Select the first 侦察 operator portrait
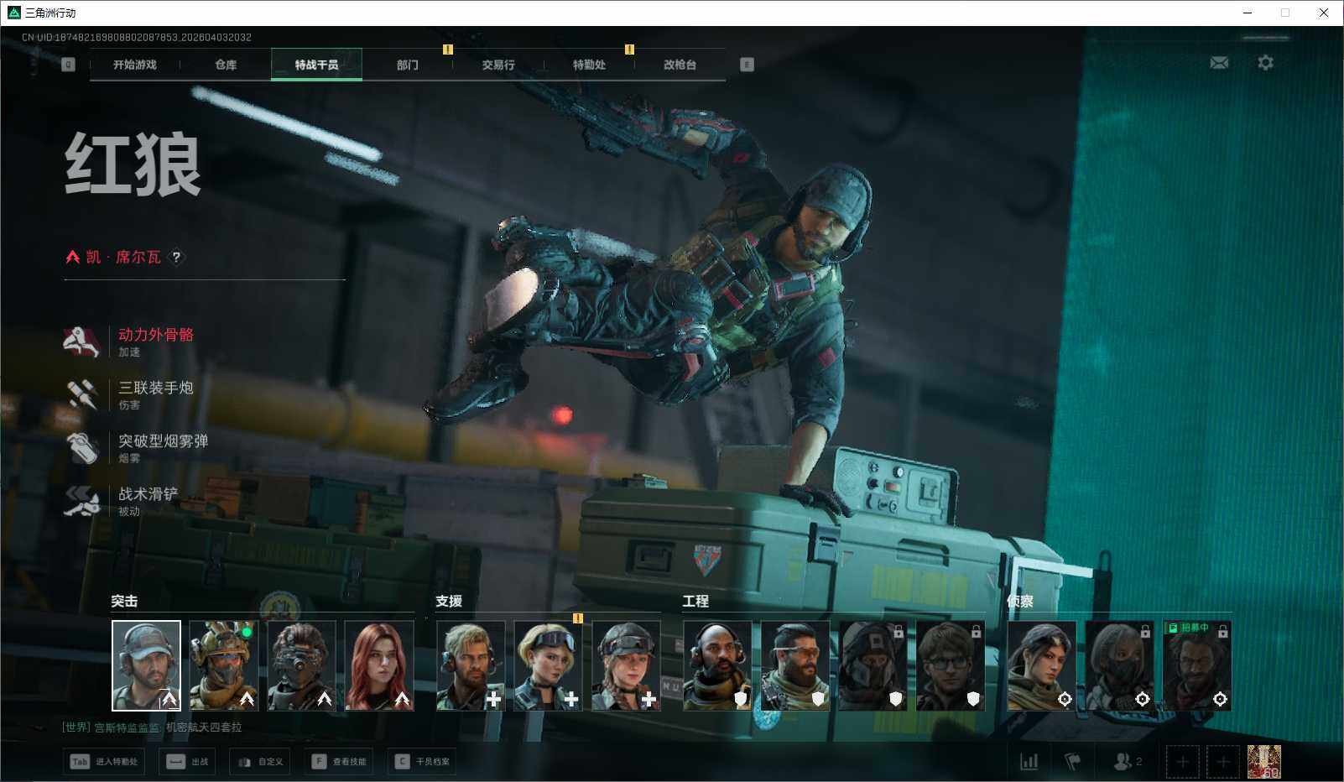The image size is (1344, 782). (1041, 665)
